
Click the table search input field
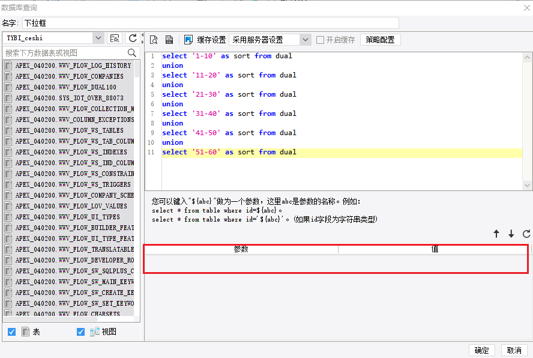pos(65,53)
